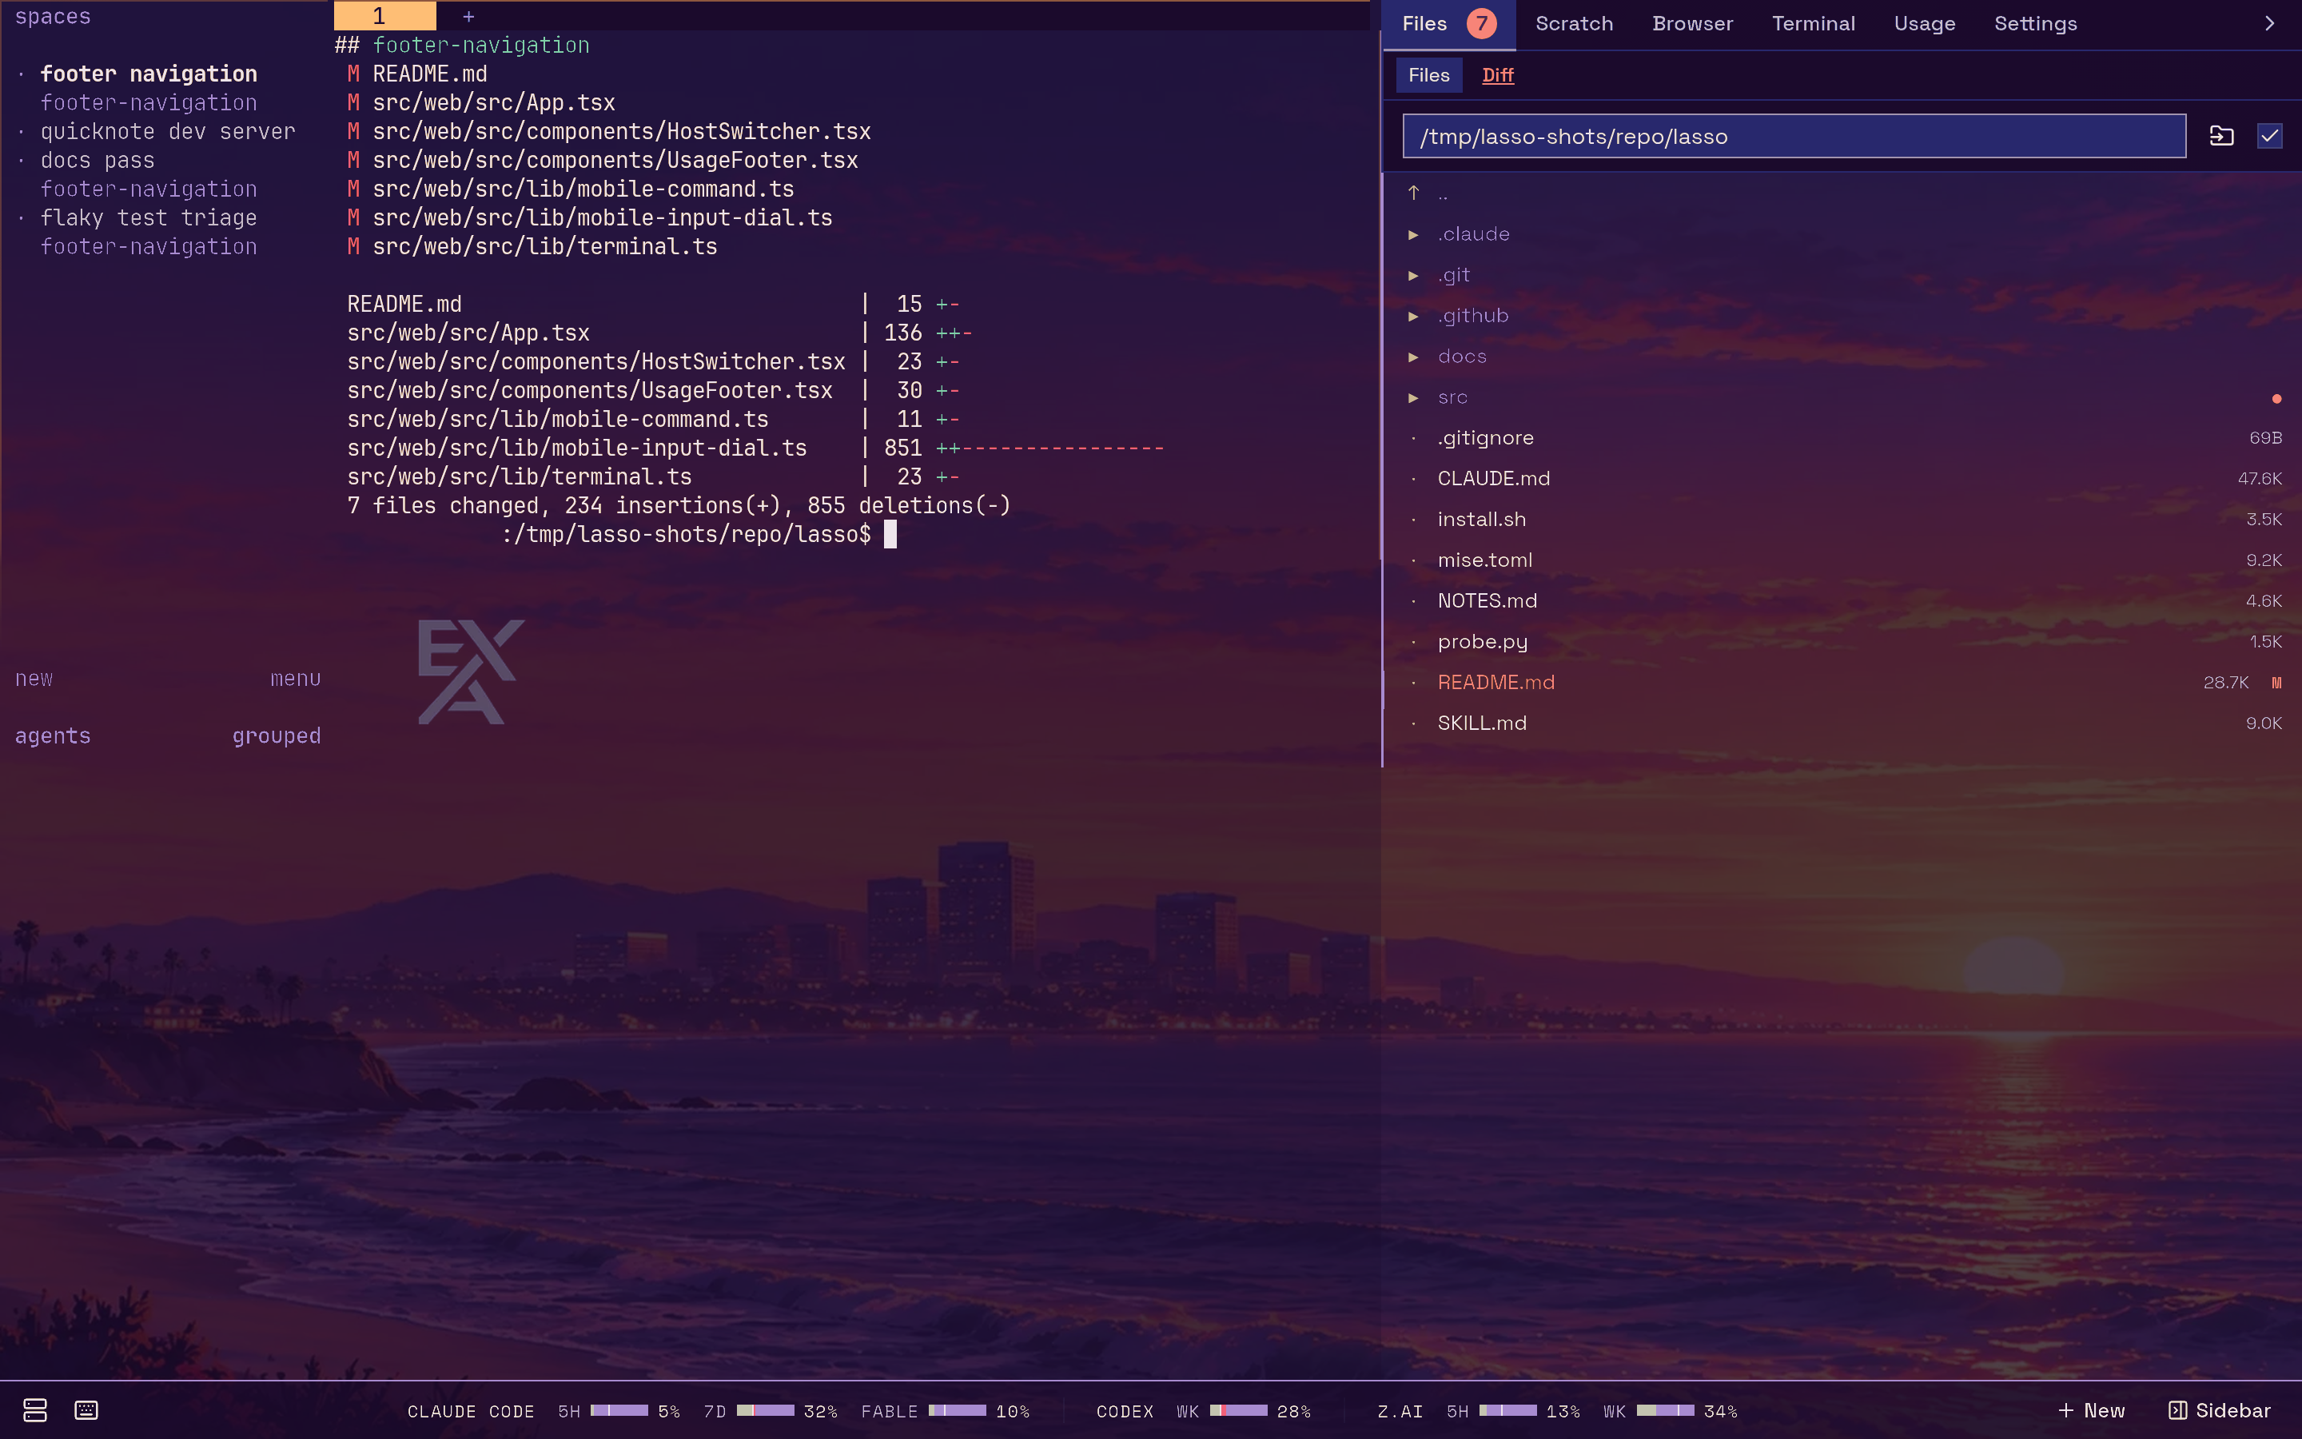
Task: Go up to parent directory arrow
Action: [x=1413, y=193]
